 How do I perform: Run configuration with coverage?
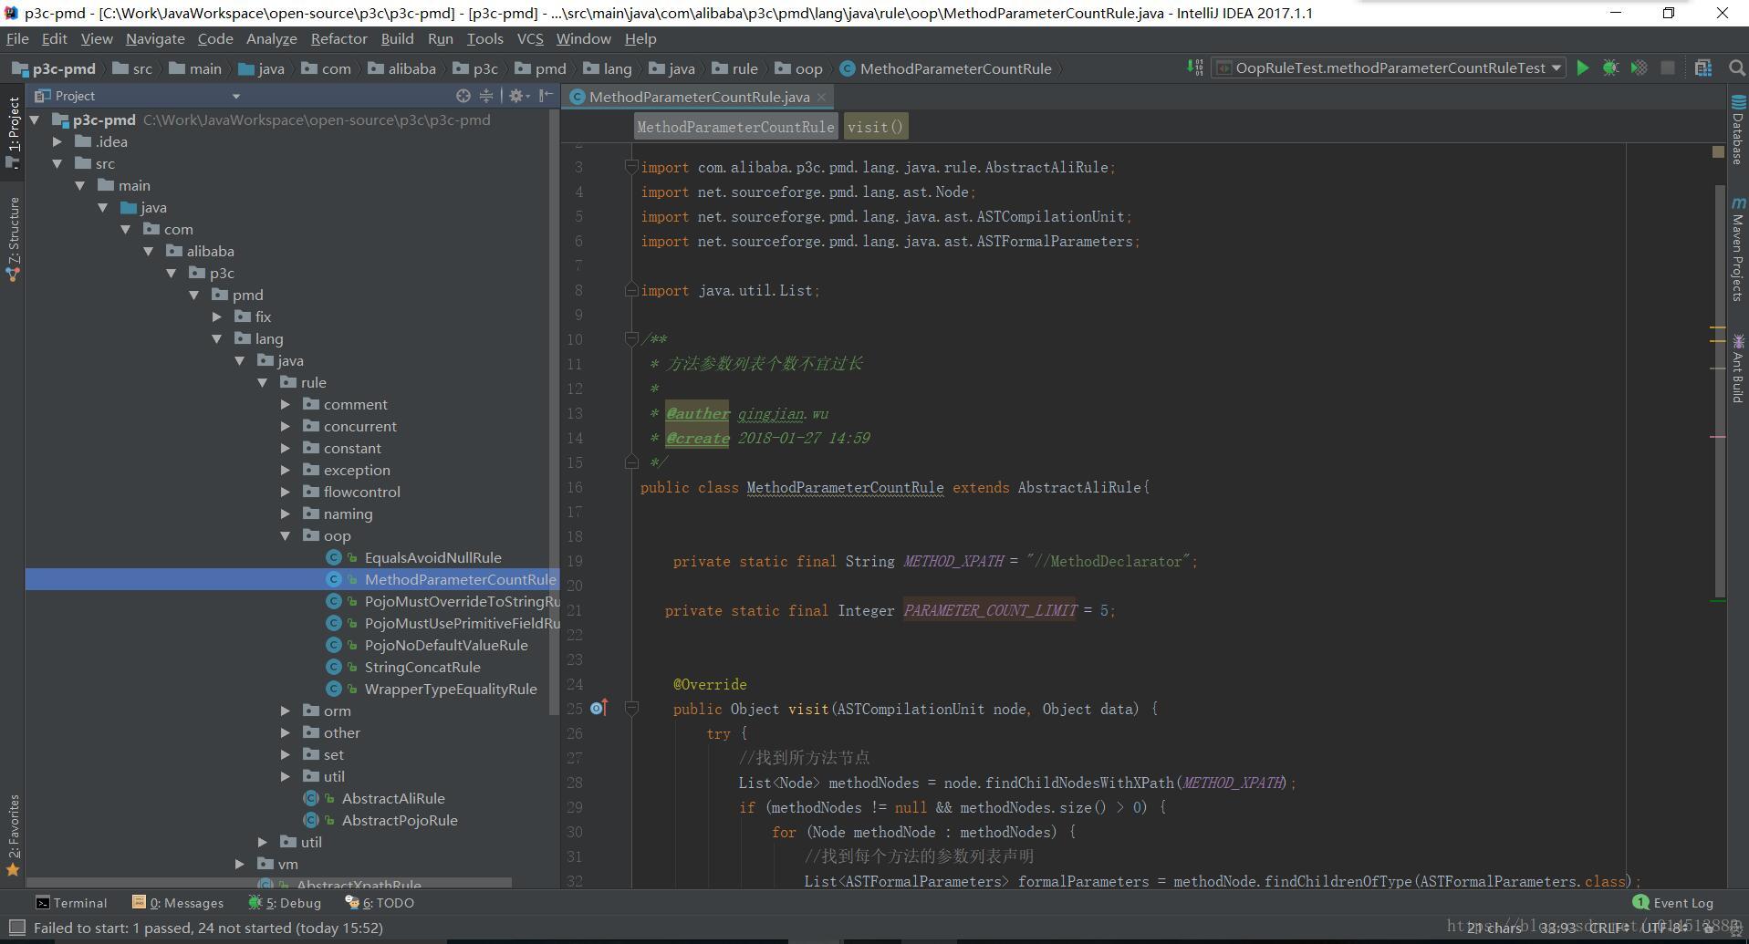coord(1640,67)
